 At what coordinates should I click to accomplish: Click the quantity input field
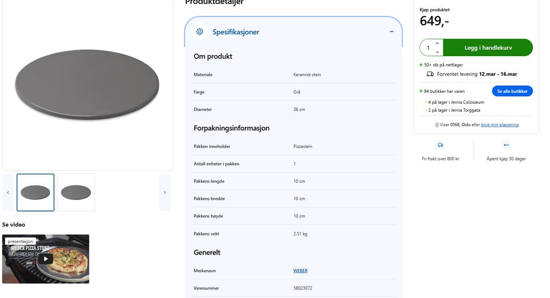[x=428, y=48]
